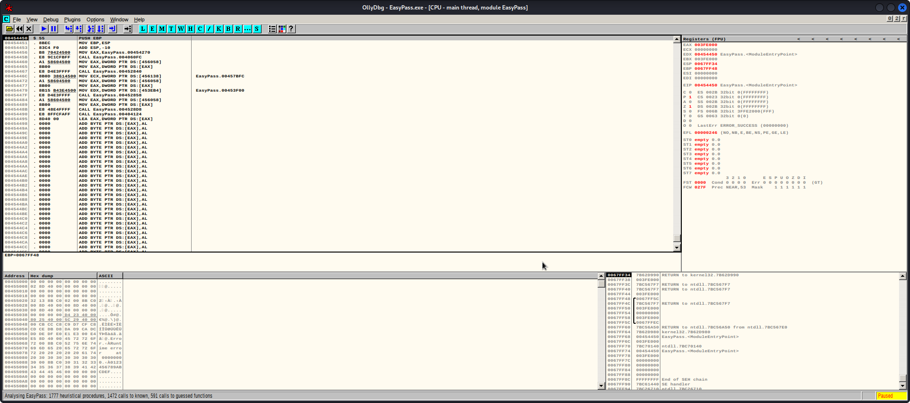Open a new executable via folder icon
The width and height of the screenshot is (910, 403).
pos(10,29)
